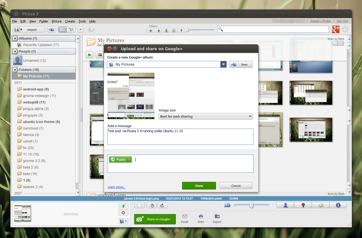362x238 pixels.
Task: Open the Google+ album selection dropdown
Action: 223,64
